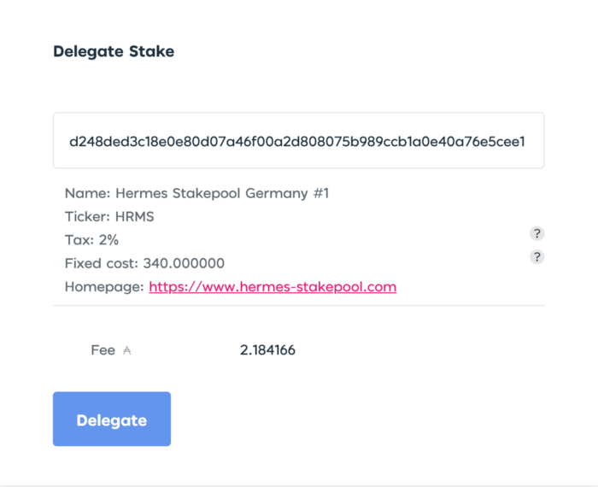Select the 2.184166 fee amount
Screen dimensions: 598x487
(x=267, y=350)
